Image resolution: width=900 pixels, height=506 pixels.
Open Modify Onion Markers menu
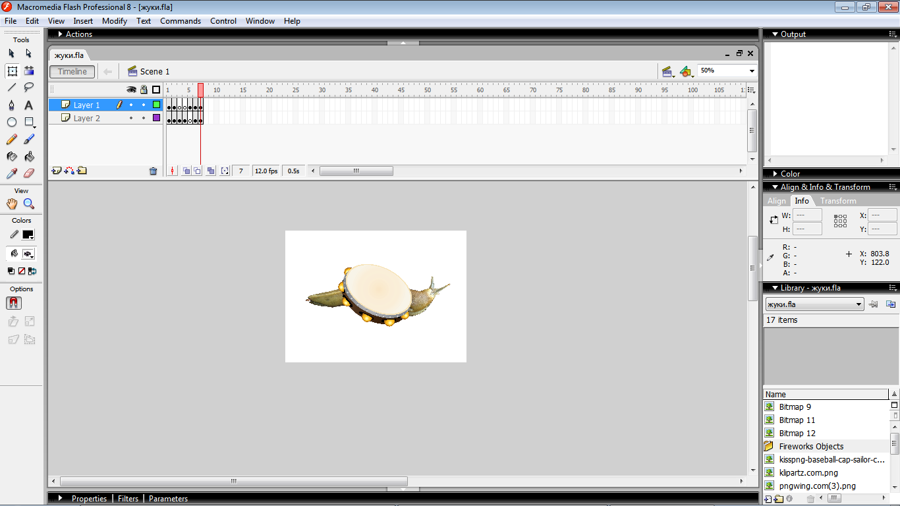pyautogui.click(x=225, y=171)
